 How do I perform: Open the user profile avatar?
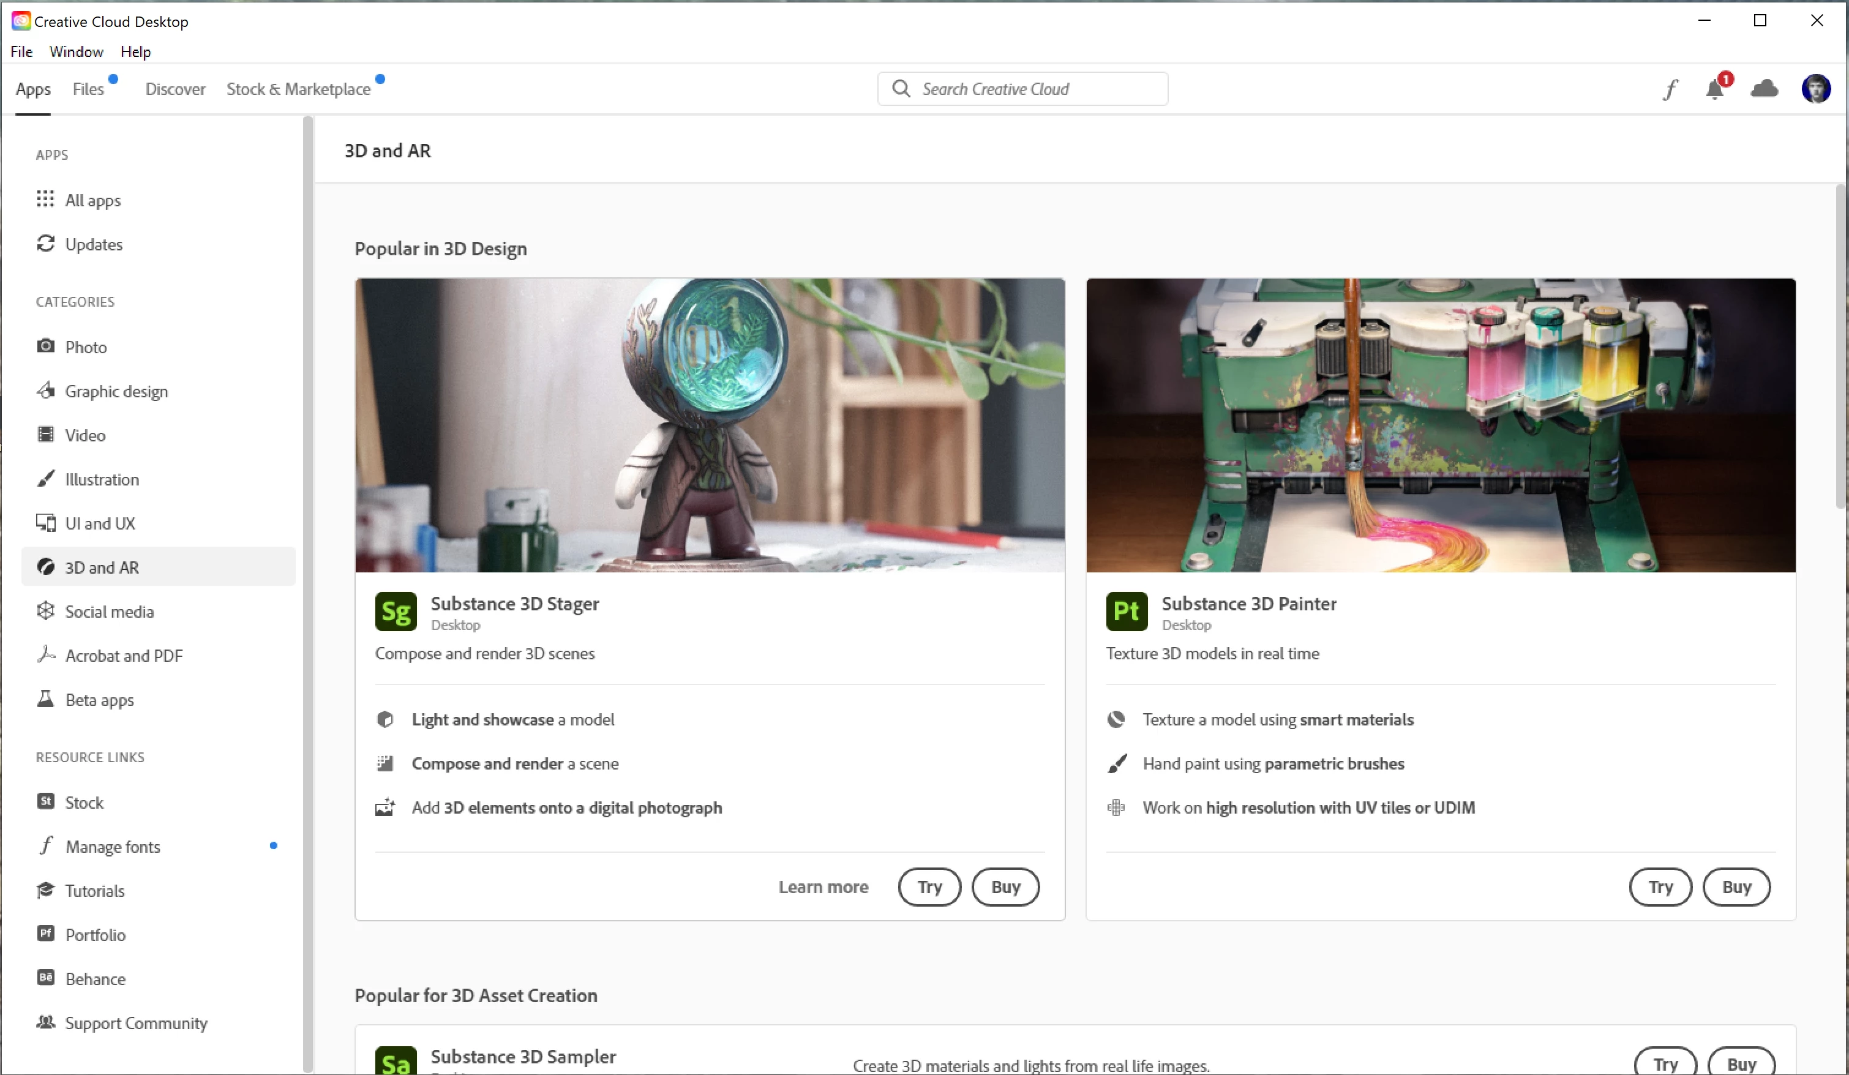[1816, 89]
